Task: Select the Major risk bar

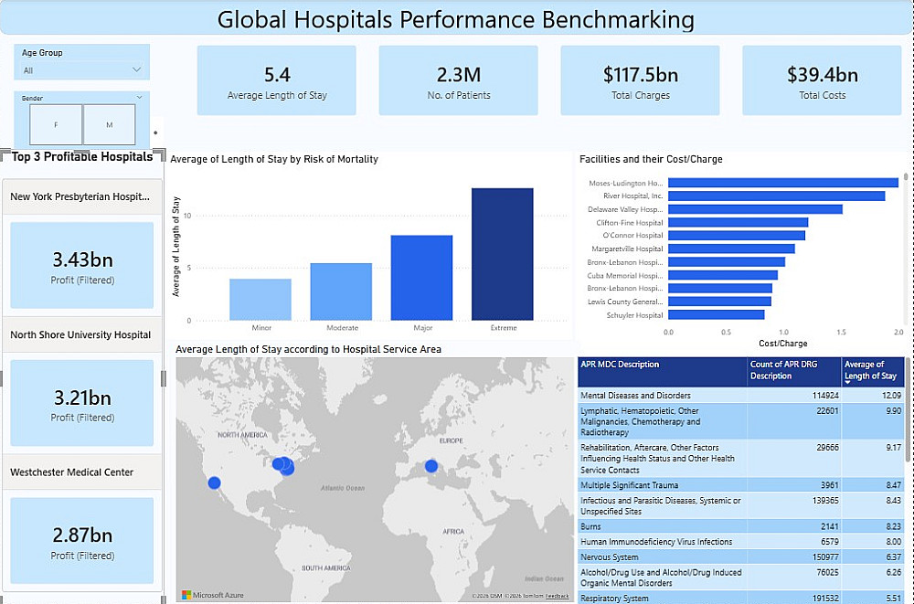Action: tap(422, 278)
